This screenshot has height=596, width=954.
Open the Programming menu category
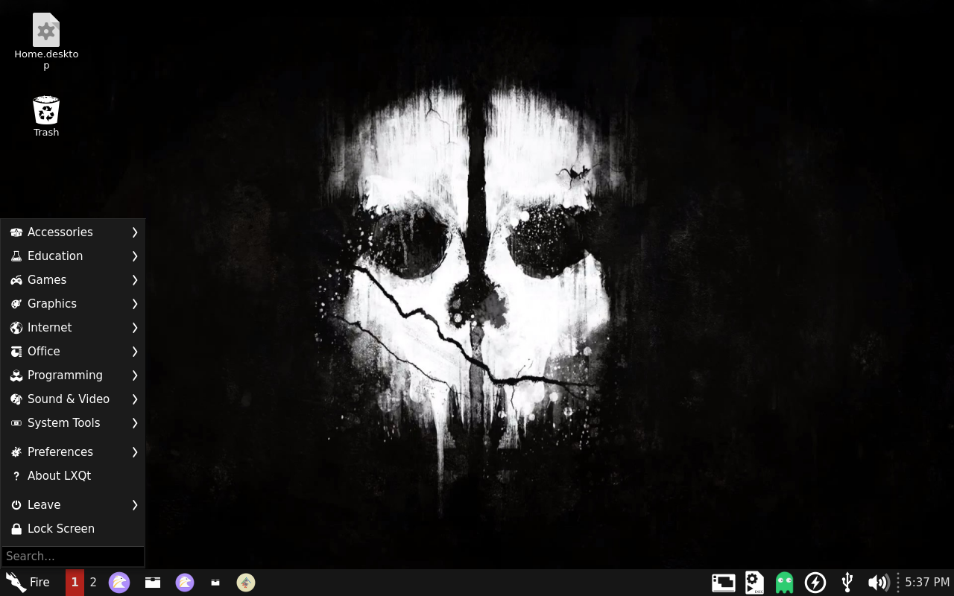pos(72,375)
